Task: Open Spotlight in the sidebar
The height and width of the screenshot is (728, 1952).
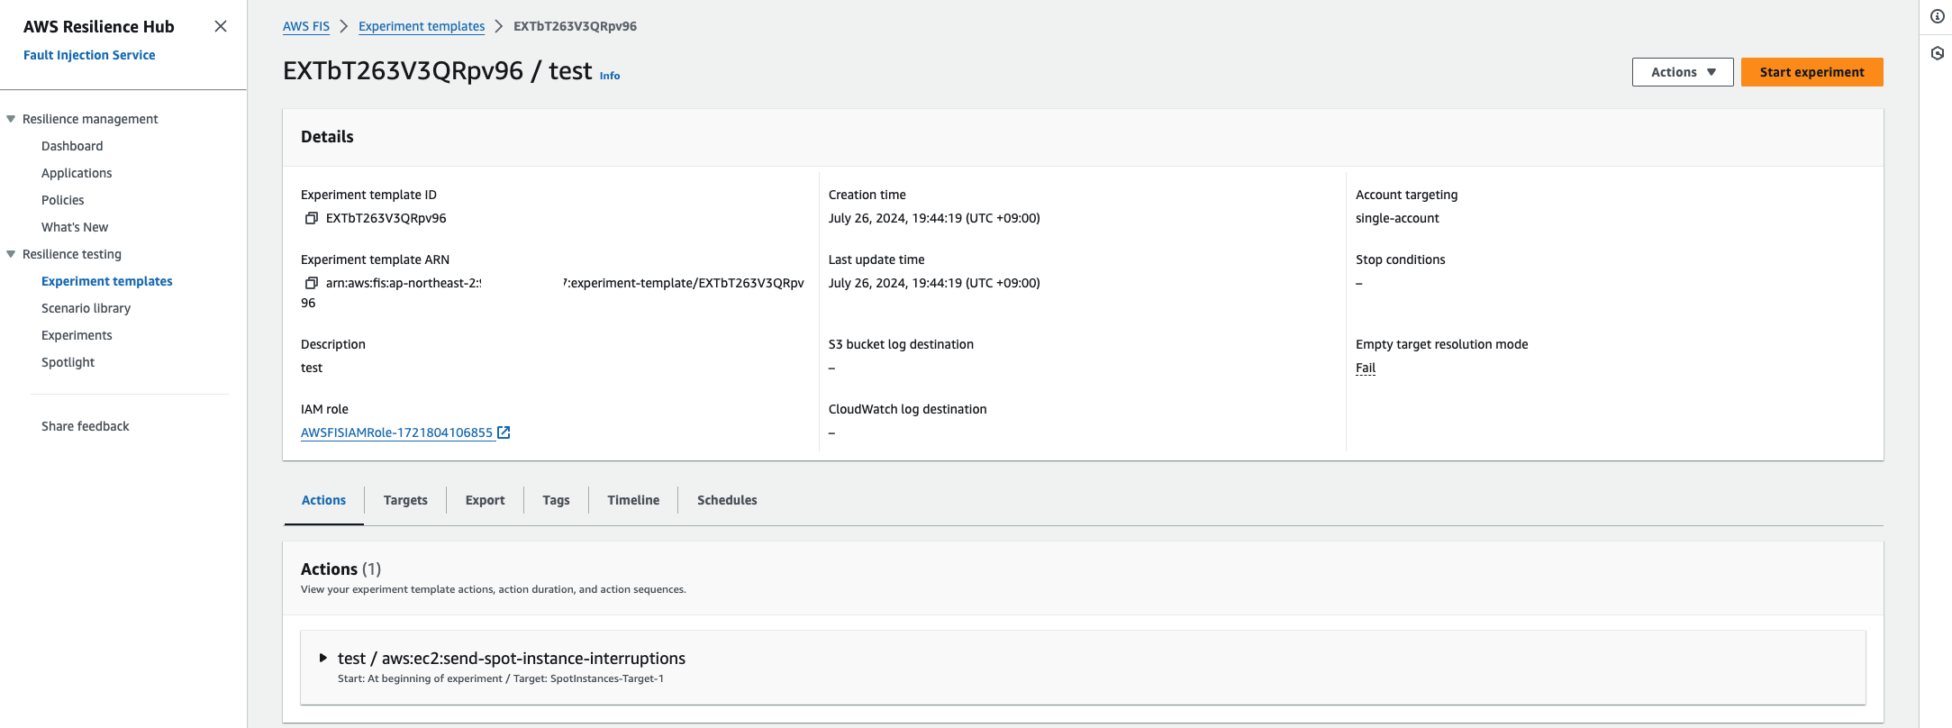Action: [68, 362]
